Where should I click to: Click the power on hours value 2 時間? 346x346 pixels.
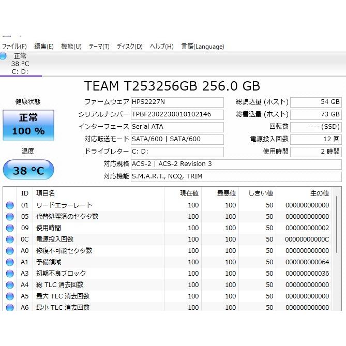[x=316, y=152]
